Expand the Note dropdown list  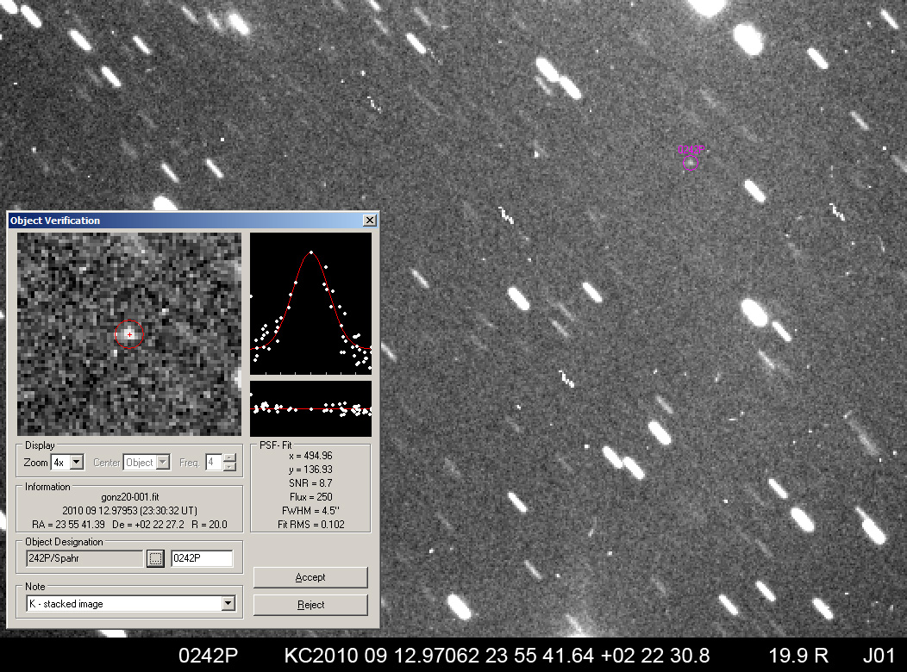tap(228, 604)
